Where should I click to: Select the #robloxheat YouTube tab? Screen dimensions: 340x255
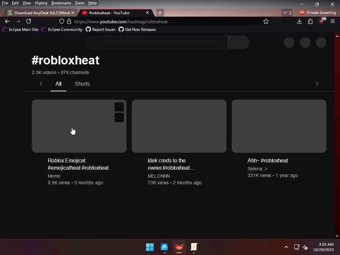coord(115,13)
